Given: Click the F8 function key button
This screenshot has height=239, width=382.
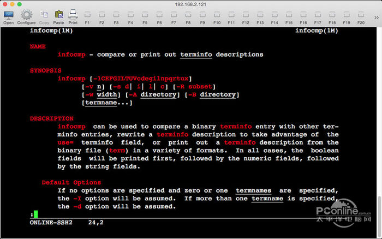Looking at the screenshot, I should pyautogui.click(x=188, y=18).
